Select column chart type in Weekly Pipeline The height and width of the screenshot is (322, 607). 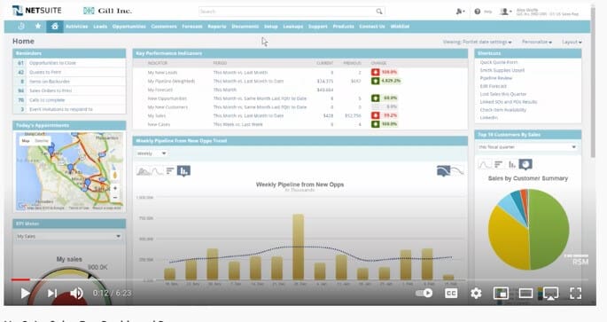184,171
